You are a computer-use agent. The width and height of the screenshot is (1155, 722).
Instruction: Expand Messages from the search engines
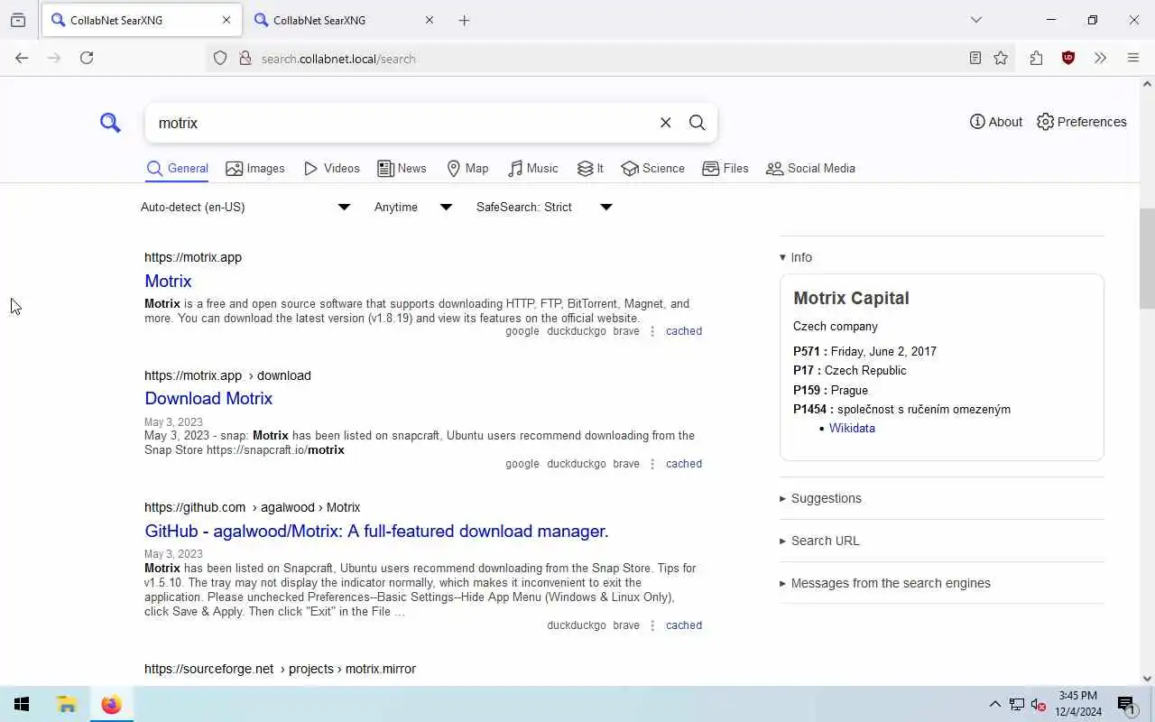(x=885, y=583)
